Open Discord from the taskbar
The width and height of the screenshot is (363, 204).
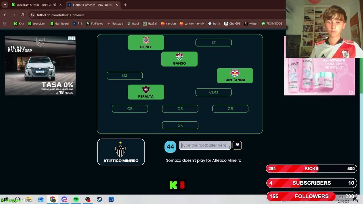tap(64, 199)
